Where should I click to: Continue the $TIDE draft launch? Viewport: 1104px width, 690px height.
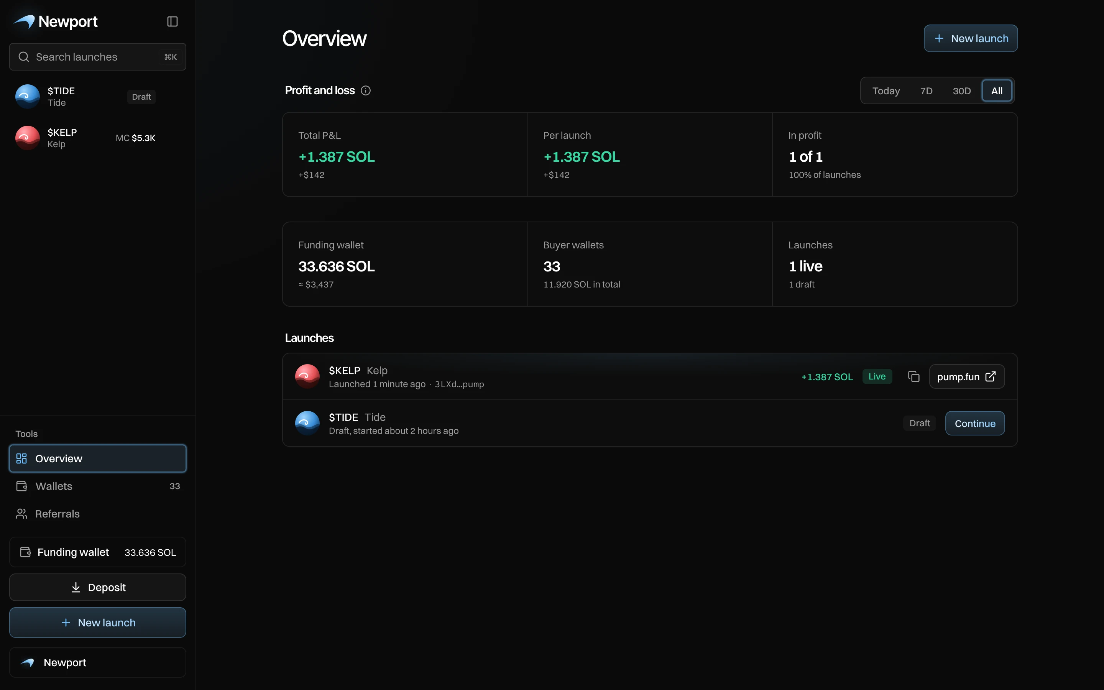click(975, 423)
